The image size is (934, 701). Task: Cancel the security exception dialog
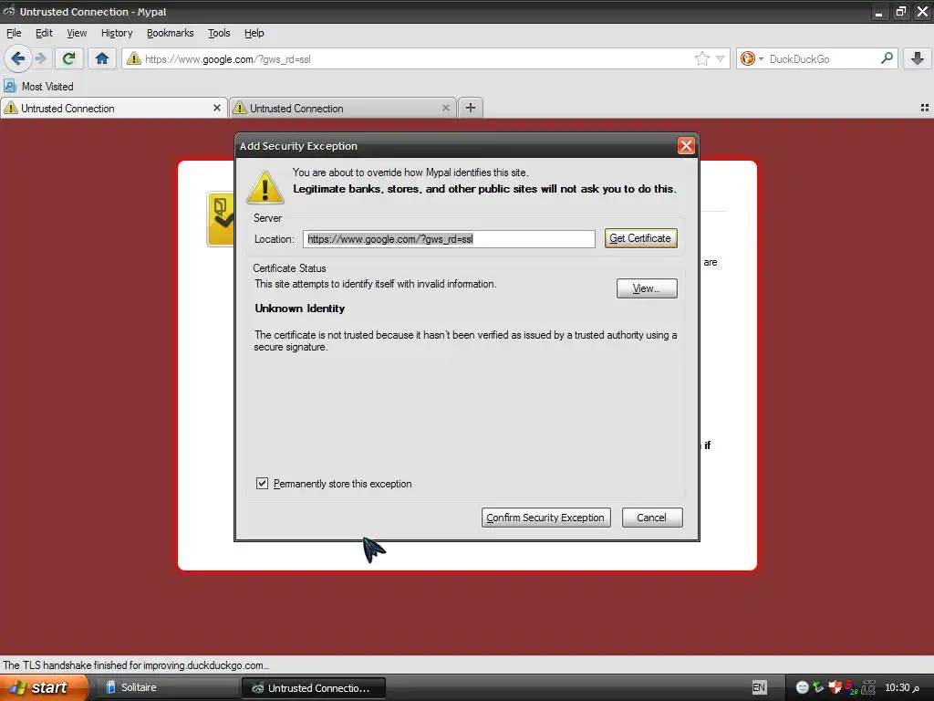(x=651, y=518)
